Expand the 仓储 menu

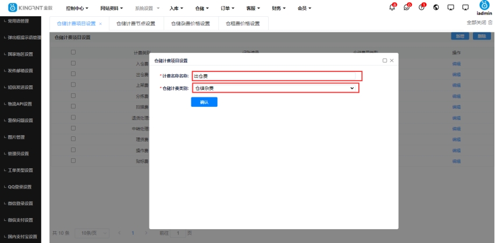tap(202, 9)
